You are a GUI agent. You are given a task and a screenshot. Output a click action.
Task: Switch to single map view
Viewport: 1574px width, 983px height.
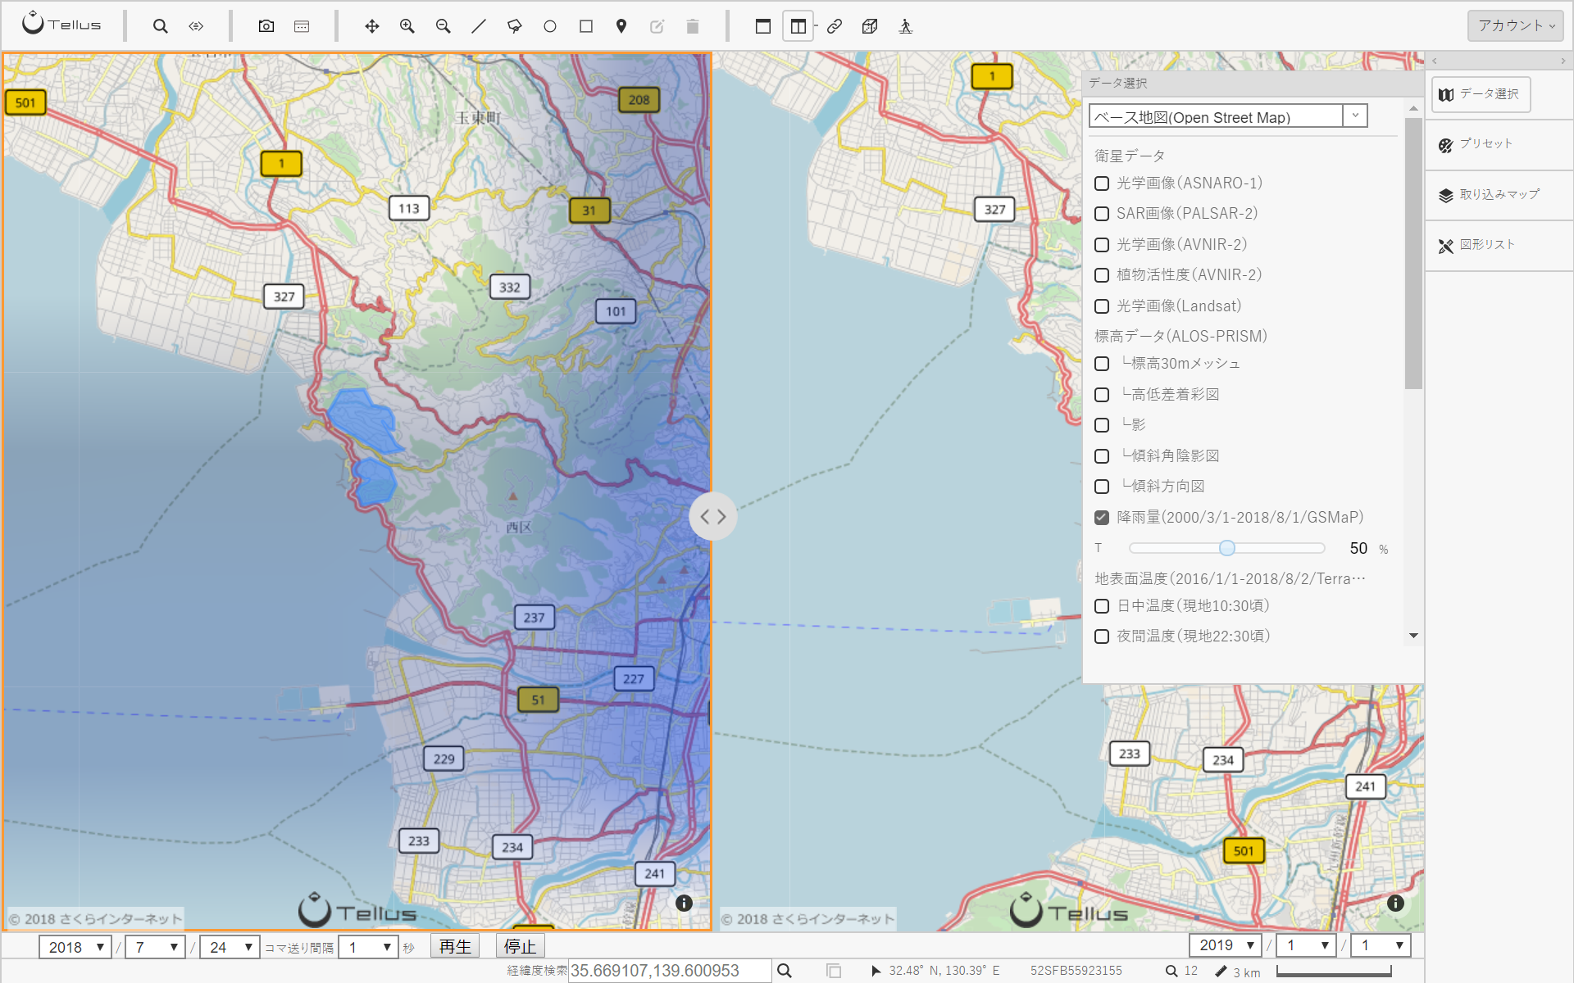point(763,26)
